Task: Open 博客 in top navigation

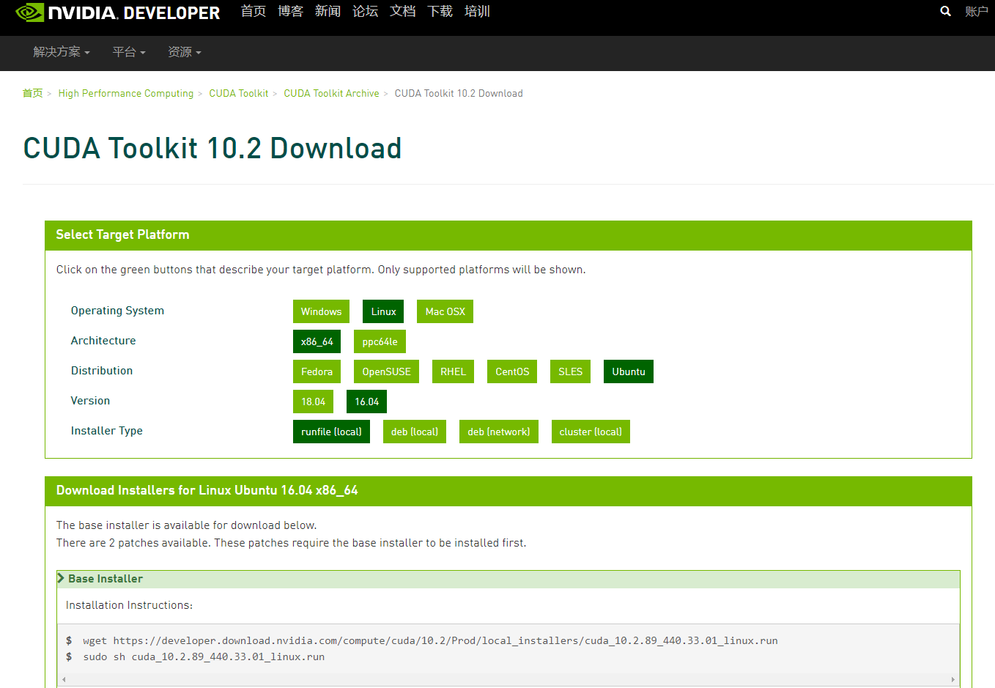Action: click(291, 11)
